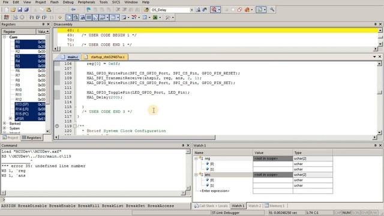Toggle the Symbols Window icon
384x216 pixels.
[x=82, y=17]
